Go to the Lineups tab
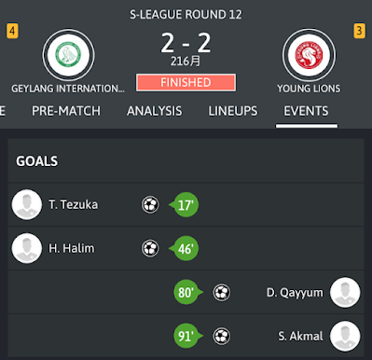The image size is (372, 360). 233,111
